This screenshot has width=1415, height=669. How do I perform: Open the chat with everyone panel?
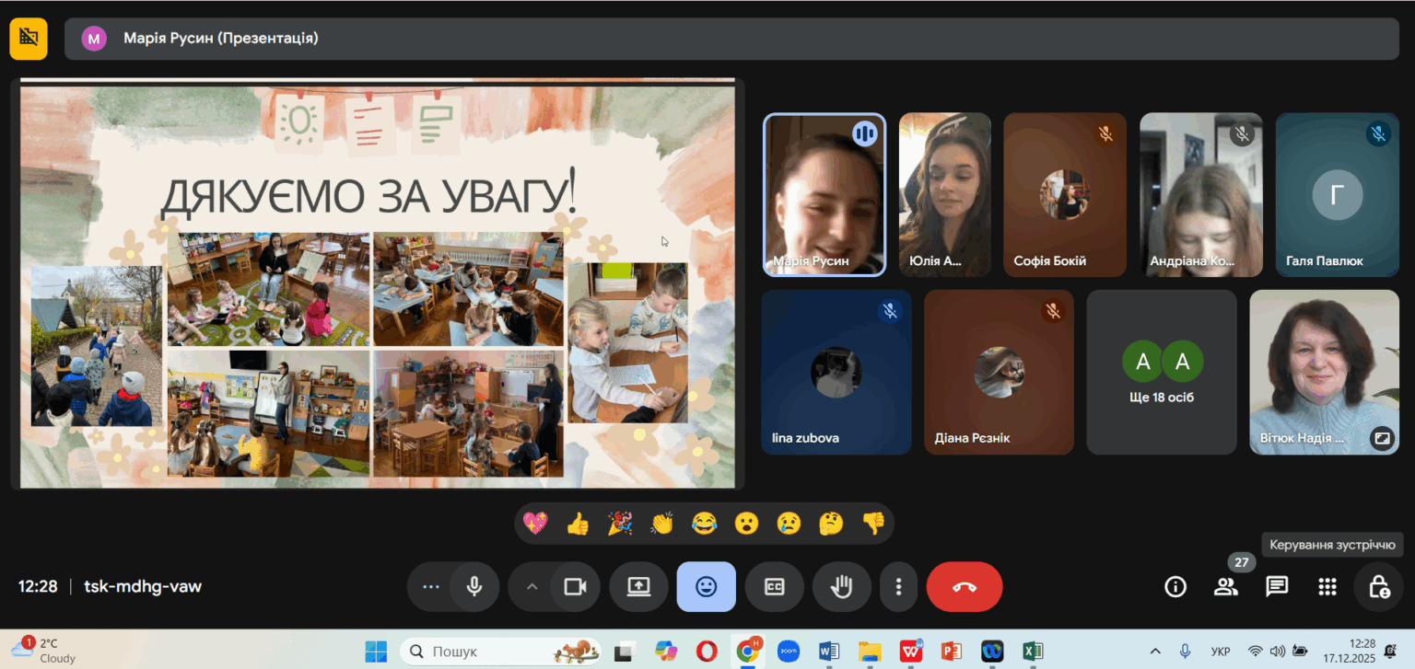click(1277, 587)
